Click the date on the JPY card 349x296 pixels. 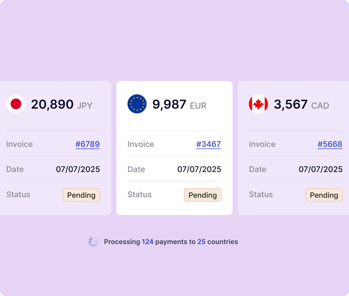(x=78, y=169)
